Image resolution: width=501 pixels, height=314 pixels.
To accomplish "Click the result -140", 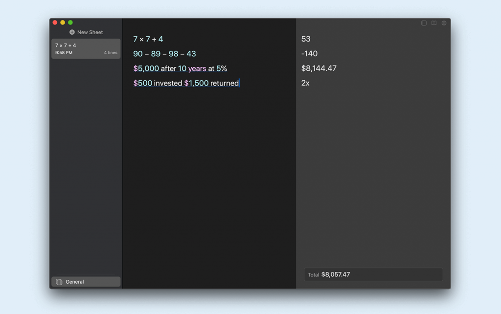I will click(309, 54).
